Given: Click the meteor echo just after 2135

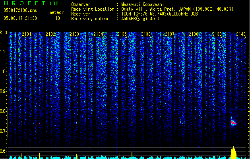Looking at the screenshot, I should pyautogui.click(x=132, y=122).
